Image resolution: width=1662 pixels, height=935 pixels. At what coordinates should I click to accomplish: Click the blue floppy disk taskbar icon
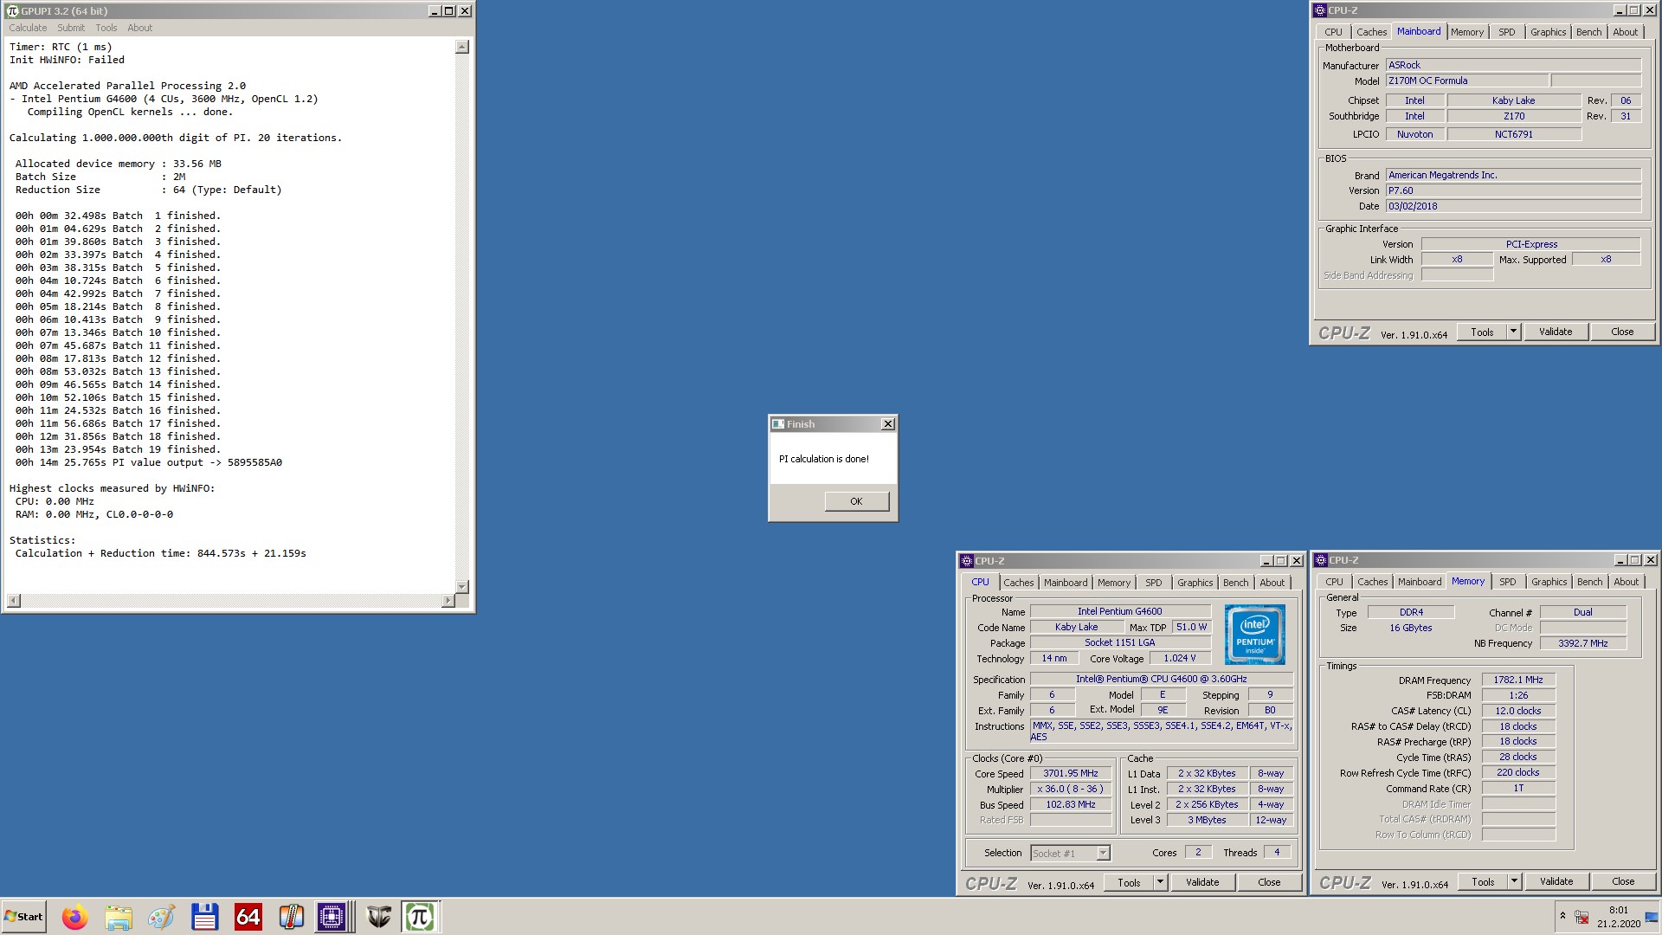(x=204, y=917)
